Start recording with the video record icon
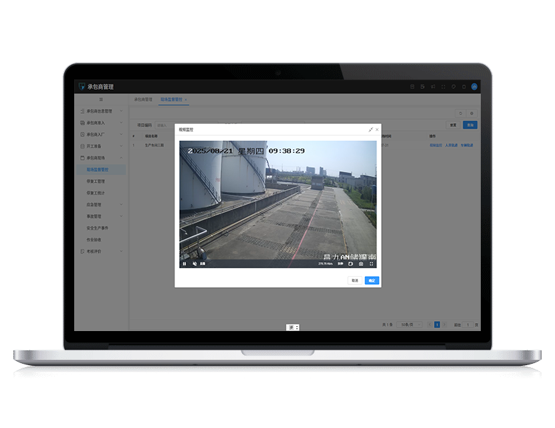555x428 pixels. 351,263
